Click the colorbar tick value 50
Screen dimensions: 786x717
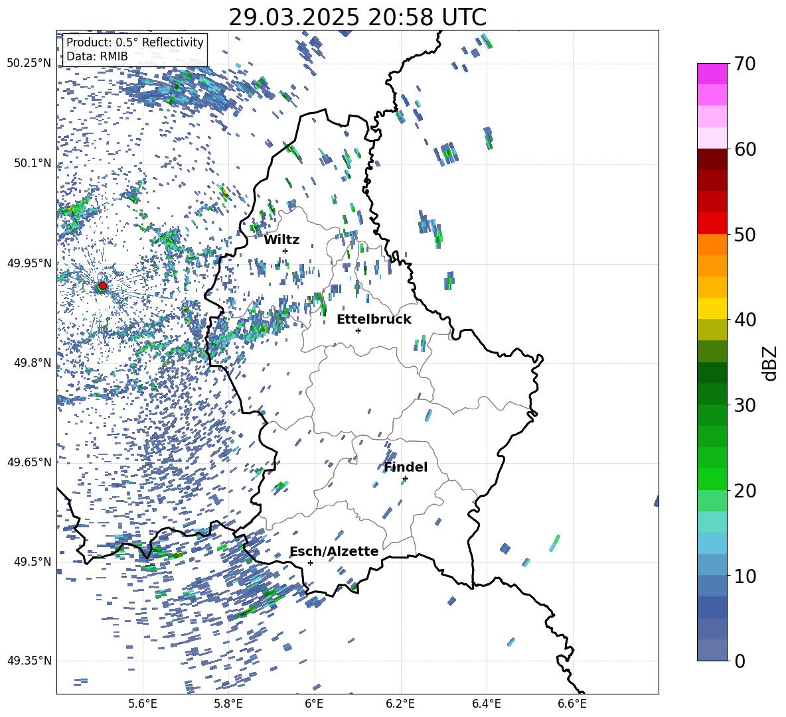[x=745, y=235]
